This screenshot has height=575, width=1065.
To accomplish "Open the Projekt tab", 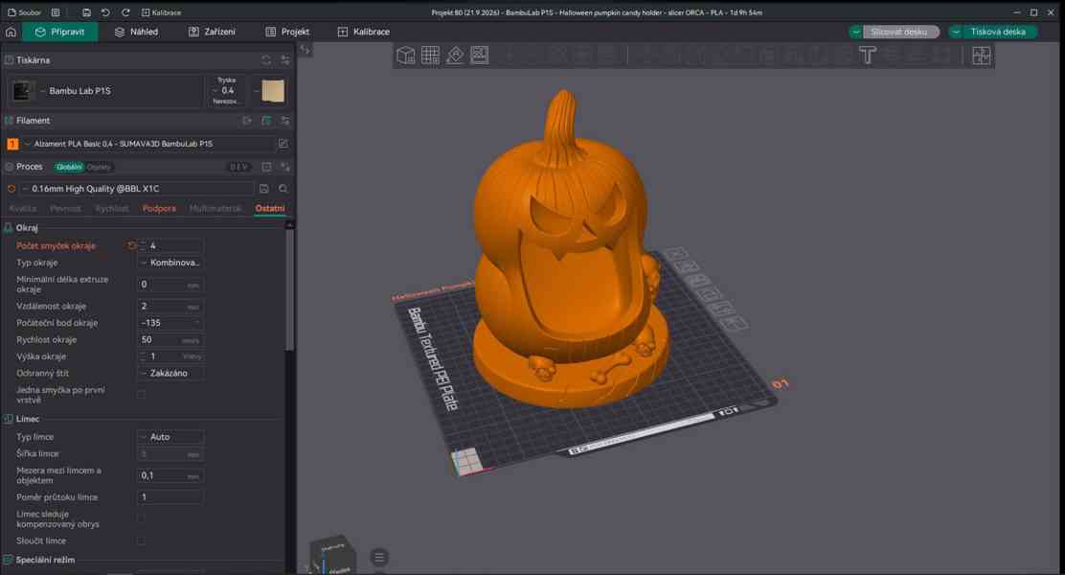I will click(287, 32).
